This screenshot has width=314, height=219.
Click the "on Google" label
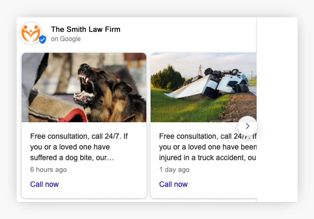tap(66, 39)
